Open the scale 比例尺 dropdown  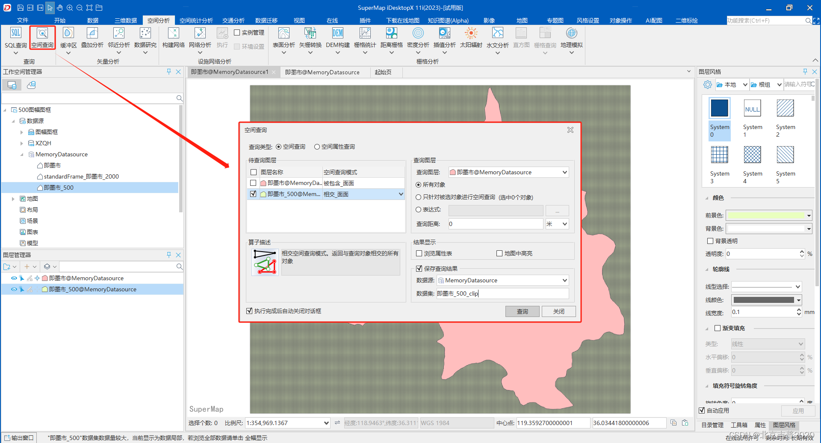point(327,423)
